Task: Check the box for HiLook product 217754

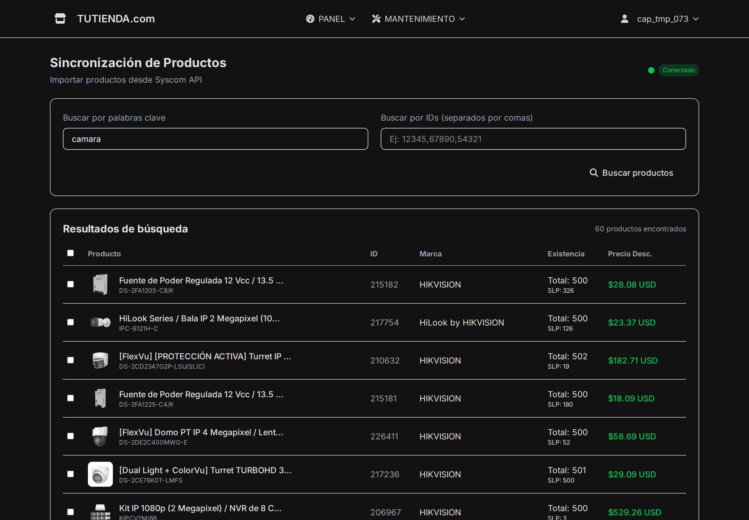Action: pos(70,322)
